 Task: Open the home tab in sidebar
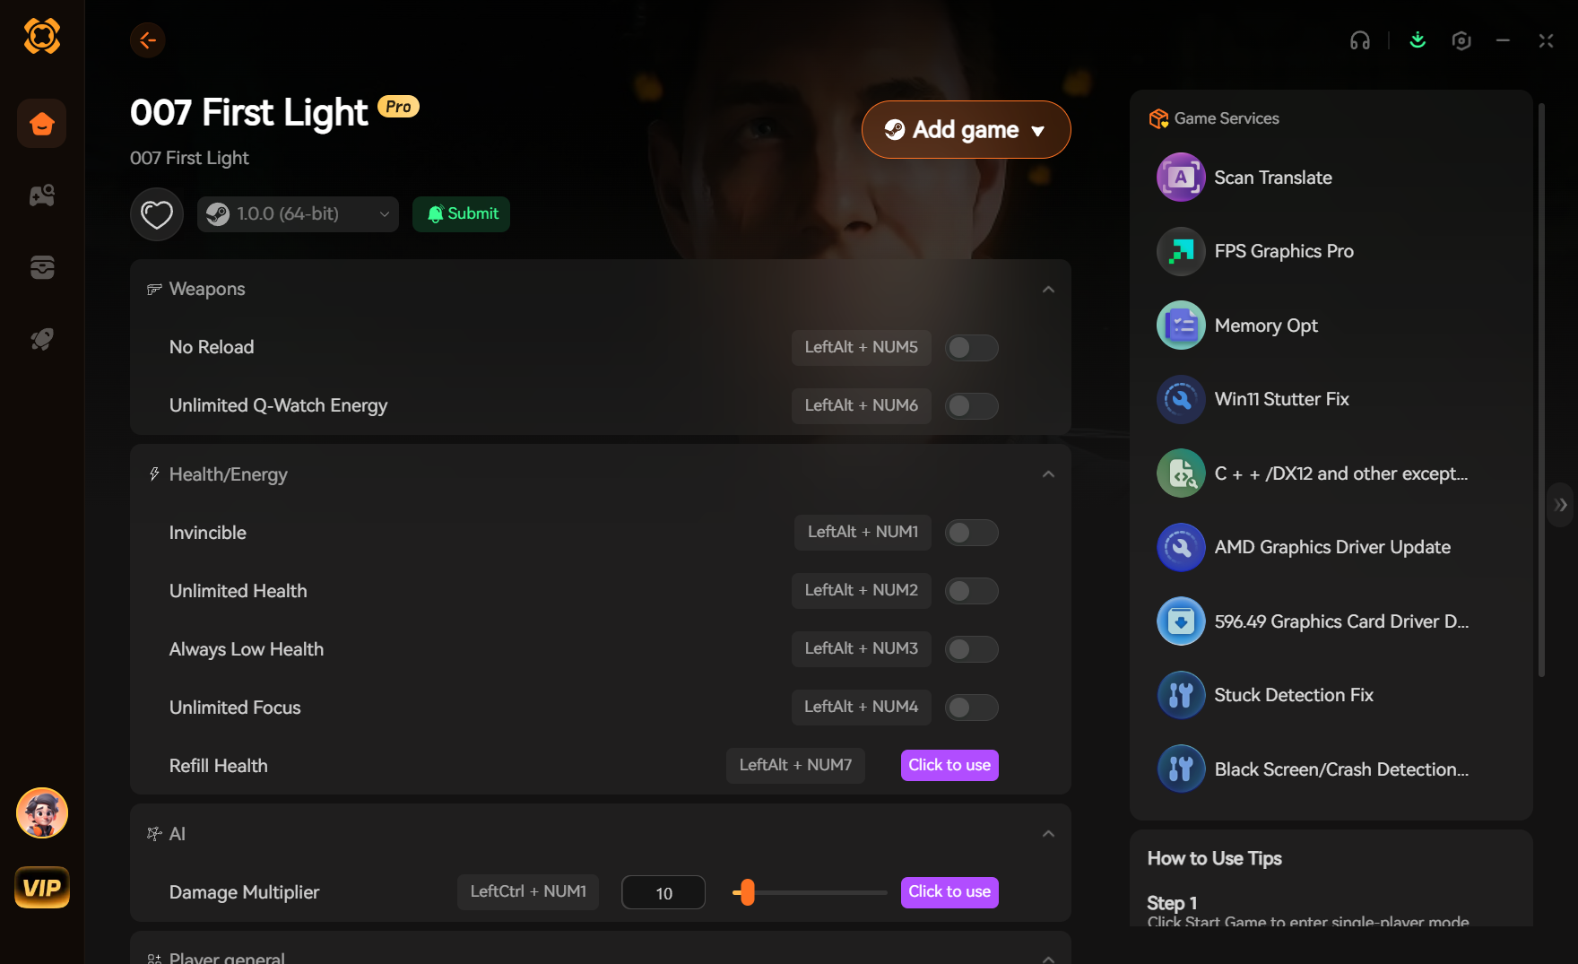[x=41, y=124]
